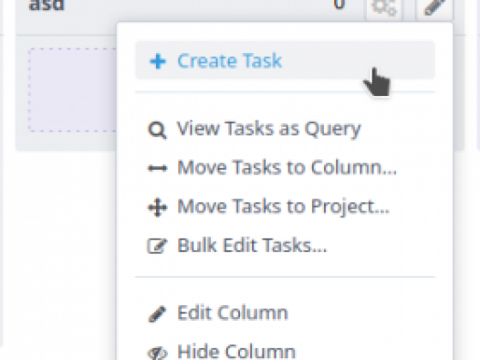Screen dimensions: 480x360
Task: Click the blue plus icon beside Create Task
Action: tap(158, 61)
